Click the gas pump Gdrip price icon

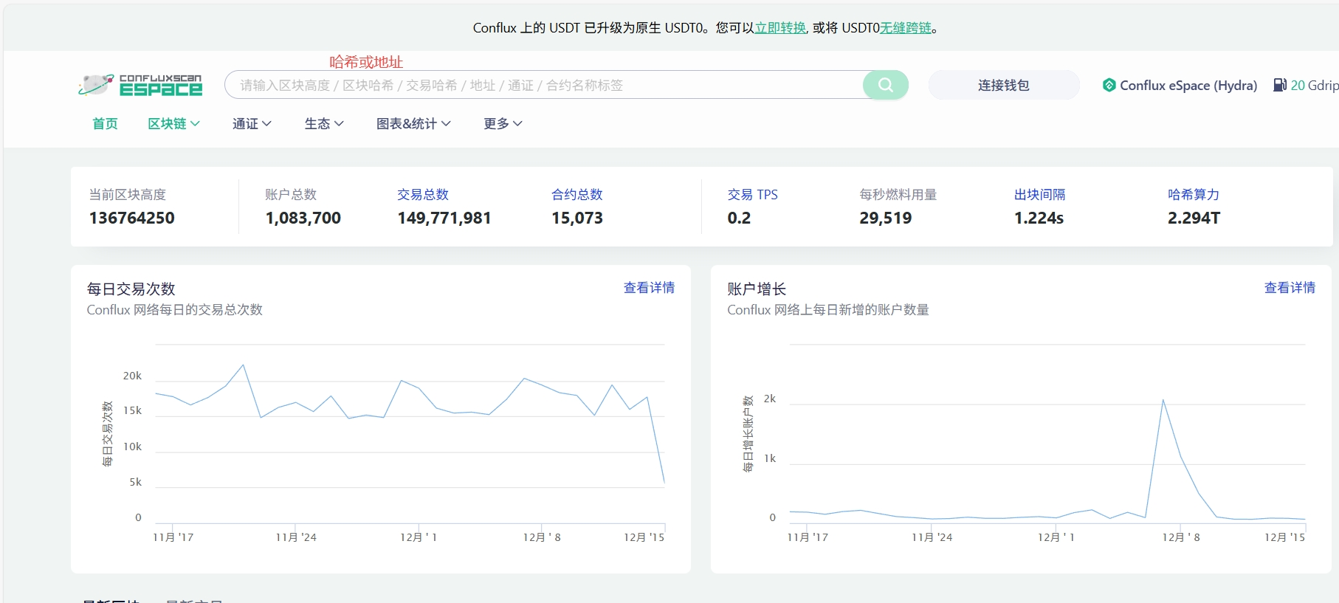tap(1280, 85)
